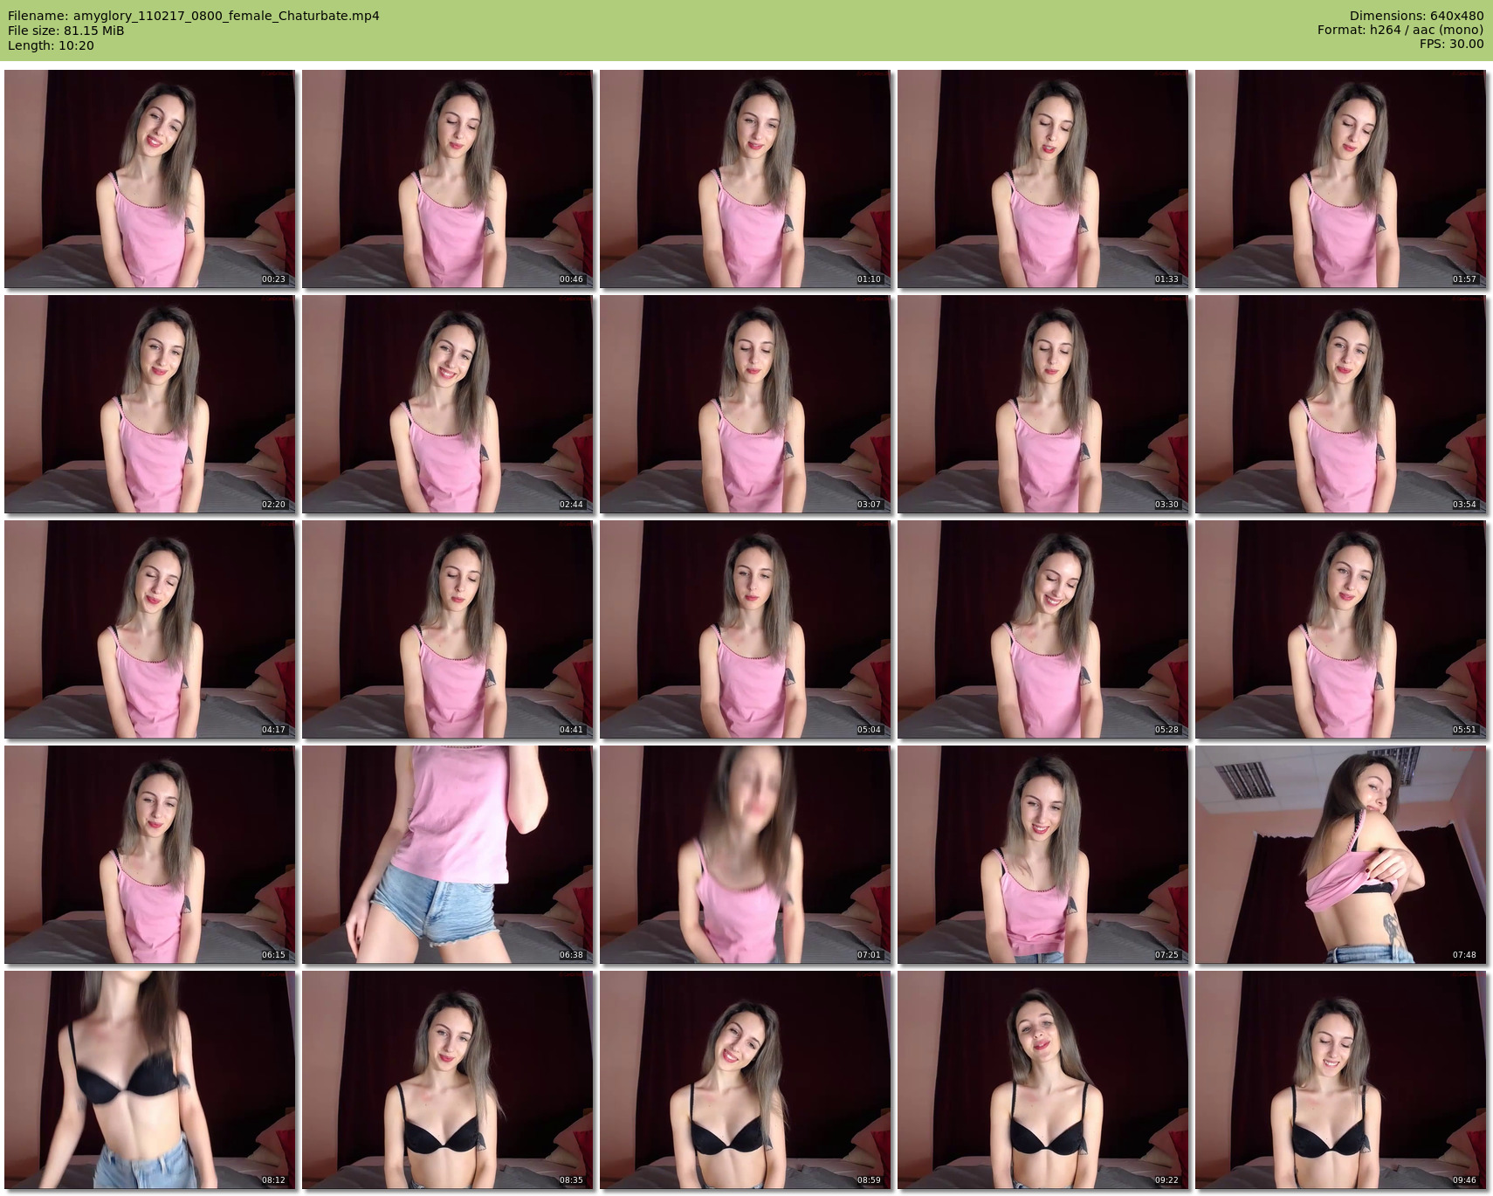Click the frame timestamped 06:15
The width and height of the screenshot is (1493, 1196).
[149, 855]
